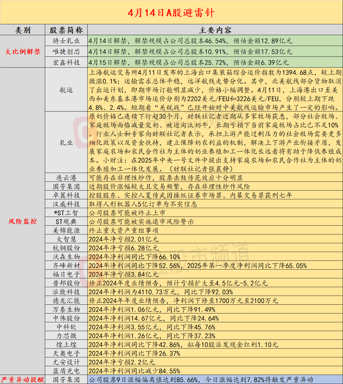Click the 近期股价涨幅较大且交易频繁 cell
Screen dimensions: 343x384
coord(215,186)
